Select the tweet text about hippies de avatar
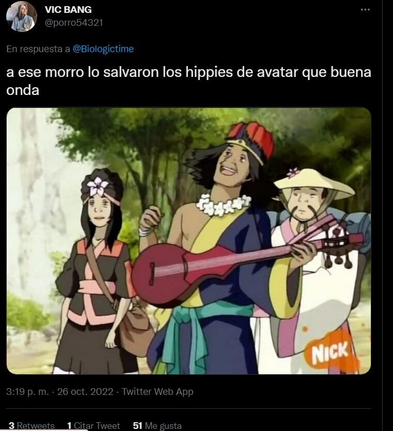 pos(188,81)
